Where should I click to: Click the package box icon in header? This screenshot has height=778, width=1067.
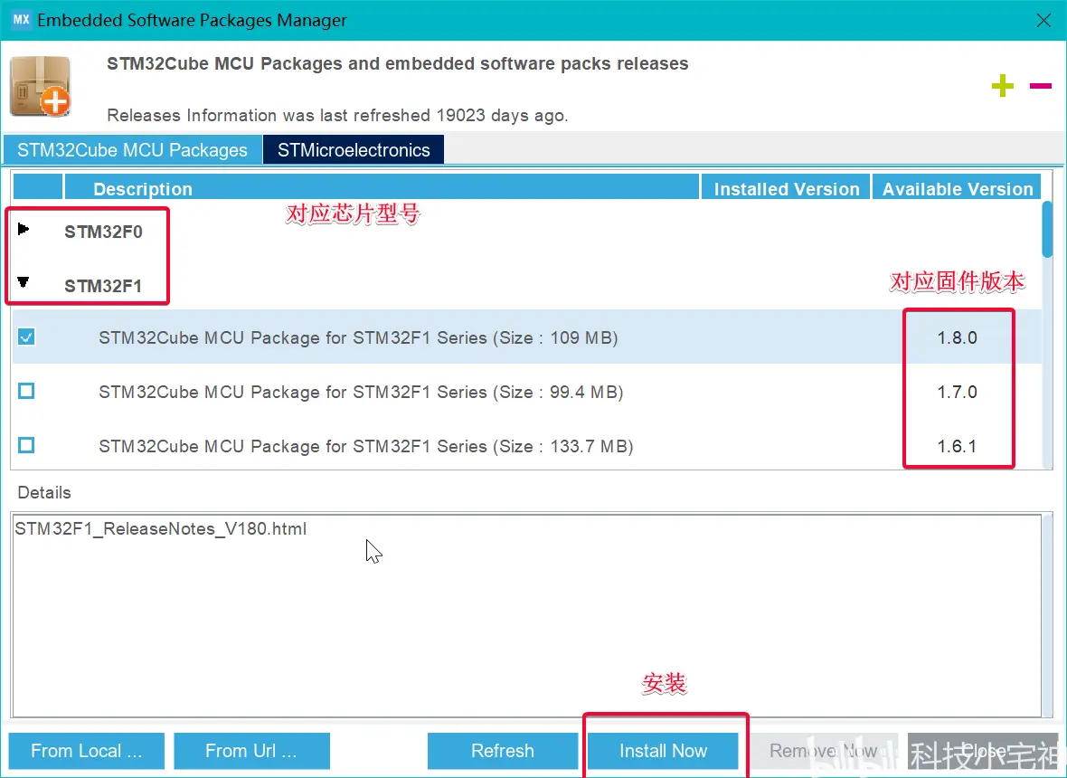pyautogui.click(x=40, y=87)
